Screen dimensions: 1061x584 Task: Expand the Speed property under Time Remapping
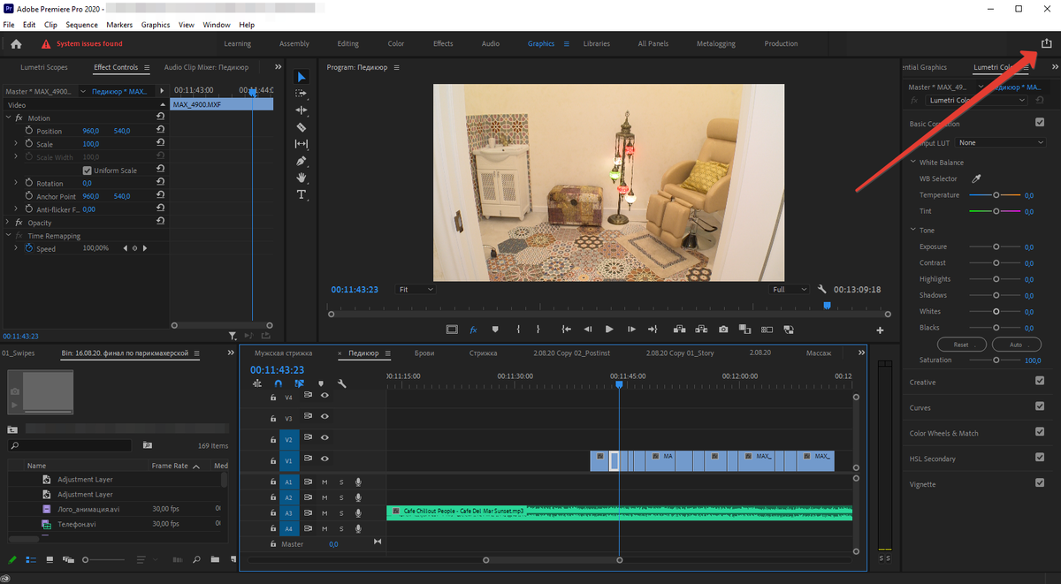click(x=15, y=248)
